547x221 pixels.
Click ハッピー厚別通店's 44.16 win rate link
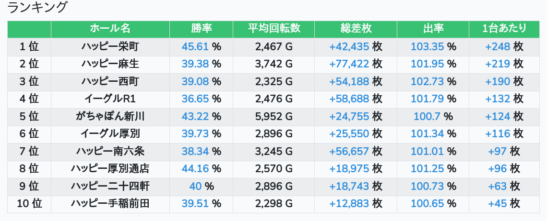[x=196, y=168]
